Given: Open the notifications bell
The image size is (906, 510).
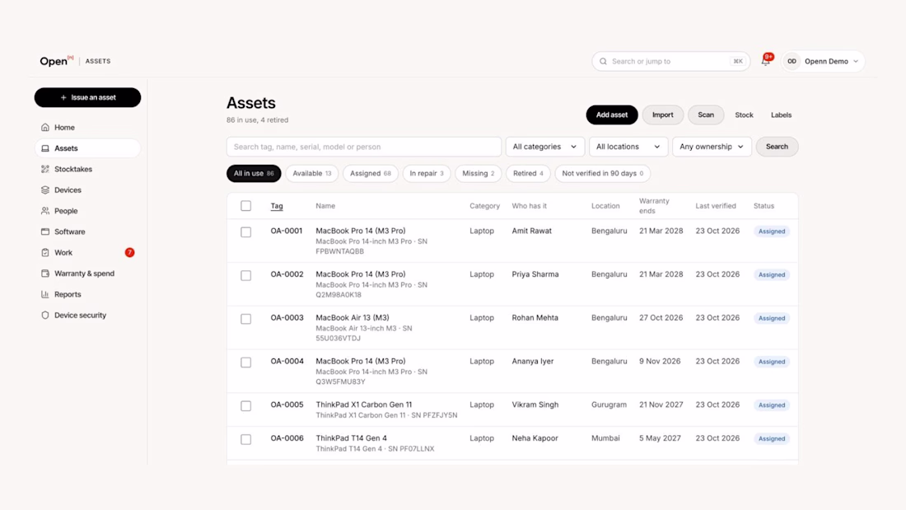Looking at the screenshot, I should 766,61.
